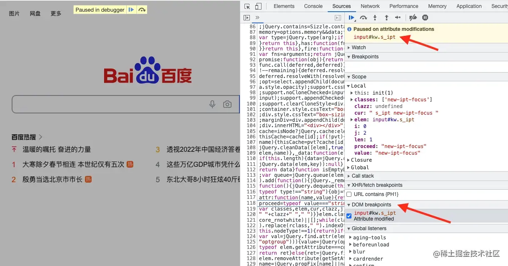The width and height of the screenshot is (508, 266).
Task: Step out of current function
Action: 386,18
